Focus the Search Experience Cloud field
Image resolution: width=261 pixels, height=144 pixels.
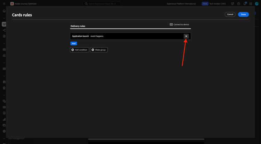[102, 4]
